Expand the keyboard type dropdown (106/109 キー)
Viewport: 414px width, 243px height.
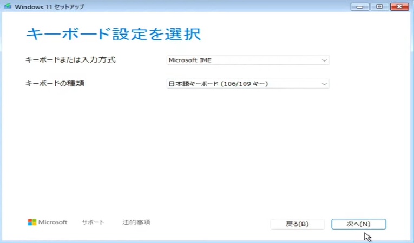pyautogui.click(x=248, y=84)
